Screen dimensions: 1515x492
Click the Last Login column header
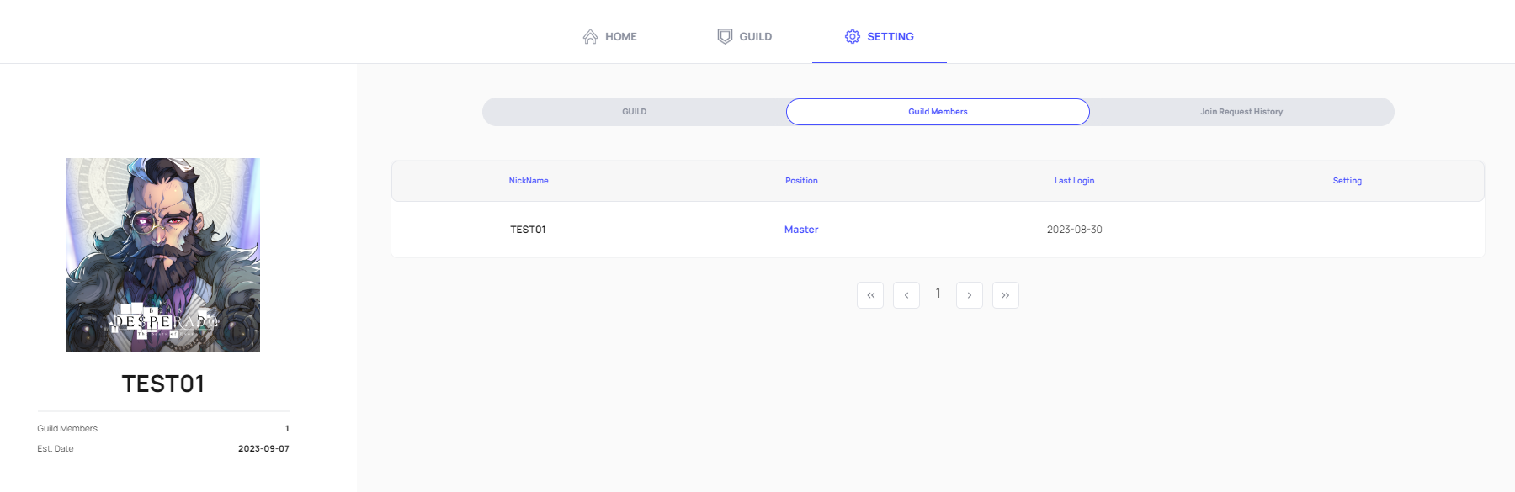pos(1074,181)
